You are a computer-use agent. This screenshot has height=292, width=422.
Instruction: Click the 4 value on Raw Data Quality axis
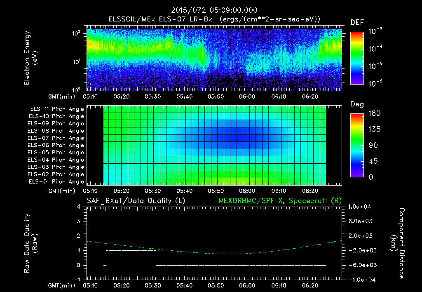coord(79,207)
